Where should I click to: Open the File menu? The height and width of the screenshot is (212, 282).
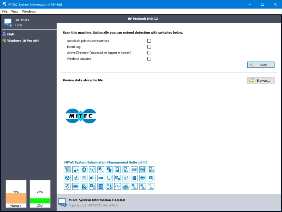(x=5, y=11)
